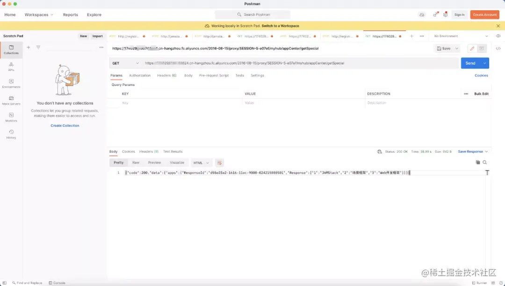Open the Monitors sidebar section
Viewport: 505px width, 286px height.
click(11, 117)
